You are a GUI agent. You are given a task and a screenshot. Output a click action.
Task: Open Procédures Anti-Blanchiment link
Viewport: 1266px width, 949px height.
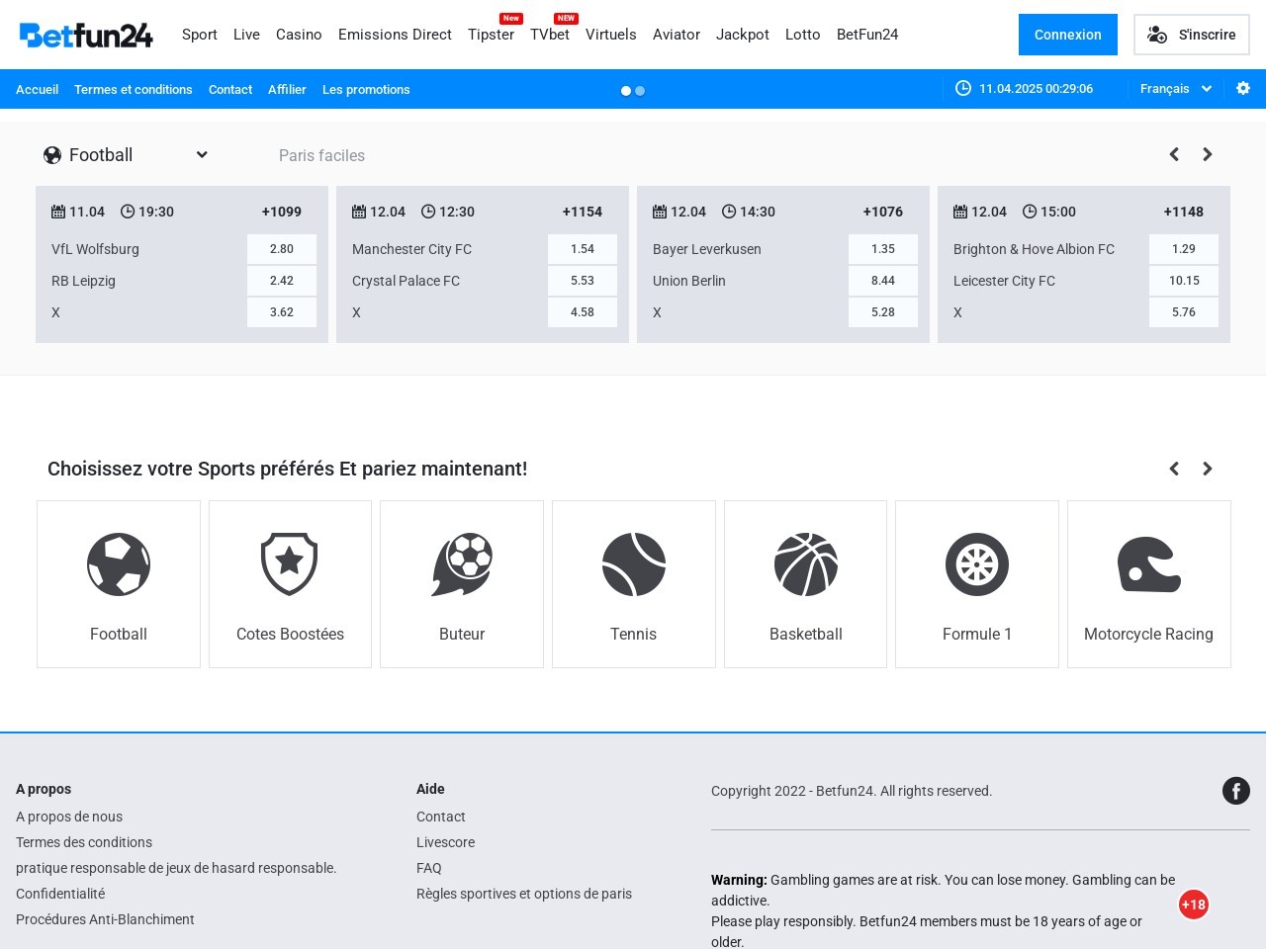click(105, 919)
